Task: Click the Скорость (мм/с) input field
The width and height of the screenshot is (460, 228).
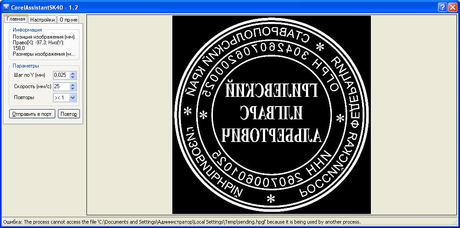Action: tap(61, 86)
